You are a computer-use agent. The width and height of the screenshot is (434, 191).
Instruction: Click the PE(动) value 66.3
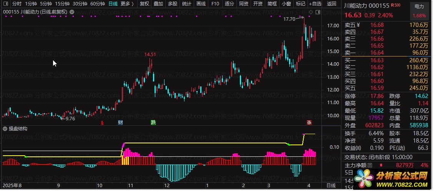422,148
